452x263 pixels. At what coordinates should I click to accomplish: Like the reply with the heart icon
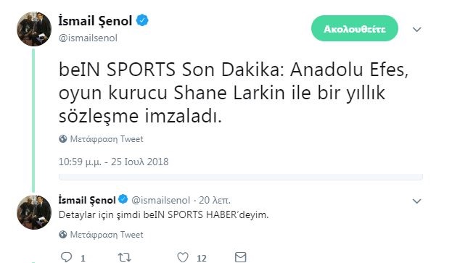[x=183, y=257]
